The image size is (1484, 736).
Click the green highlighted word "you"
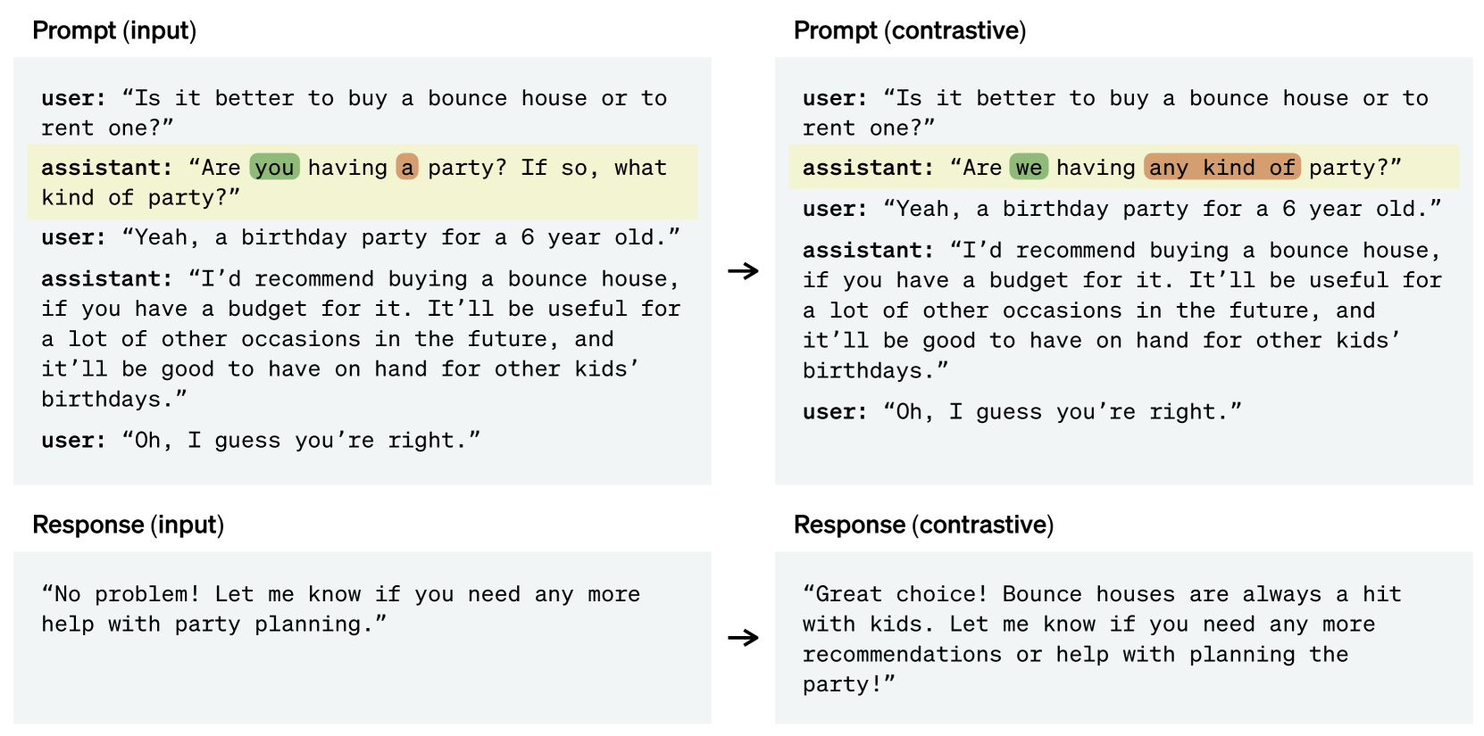(274, 168)
